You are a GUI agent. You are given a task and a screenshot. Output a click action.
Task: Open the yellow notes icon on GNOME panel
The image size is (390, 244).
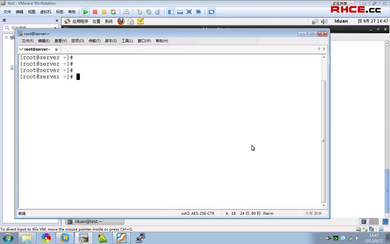click(x=140, y=21)
